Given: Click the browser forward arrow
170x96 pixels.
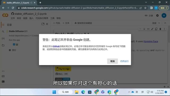Looking at the screenshot, I should pos(8,8).
